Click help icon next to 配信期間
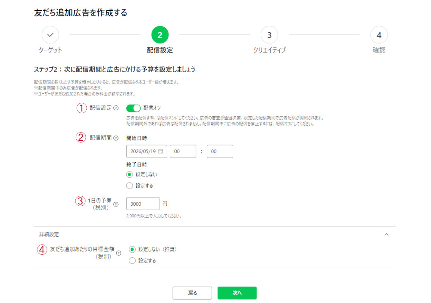Screen dimensions: 431x303 coord(116,138)
